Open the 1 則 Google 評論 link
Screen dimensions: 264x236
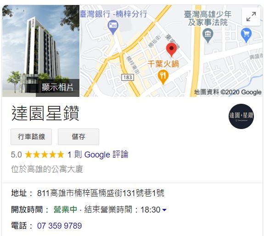coord(98,155)
